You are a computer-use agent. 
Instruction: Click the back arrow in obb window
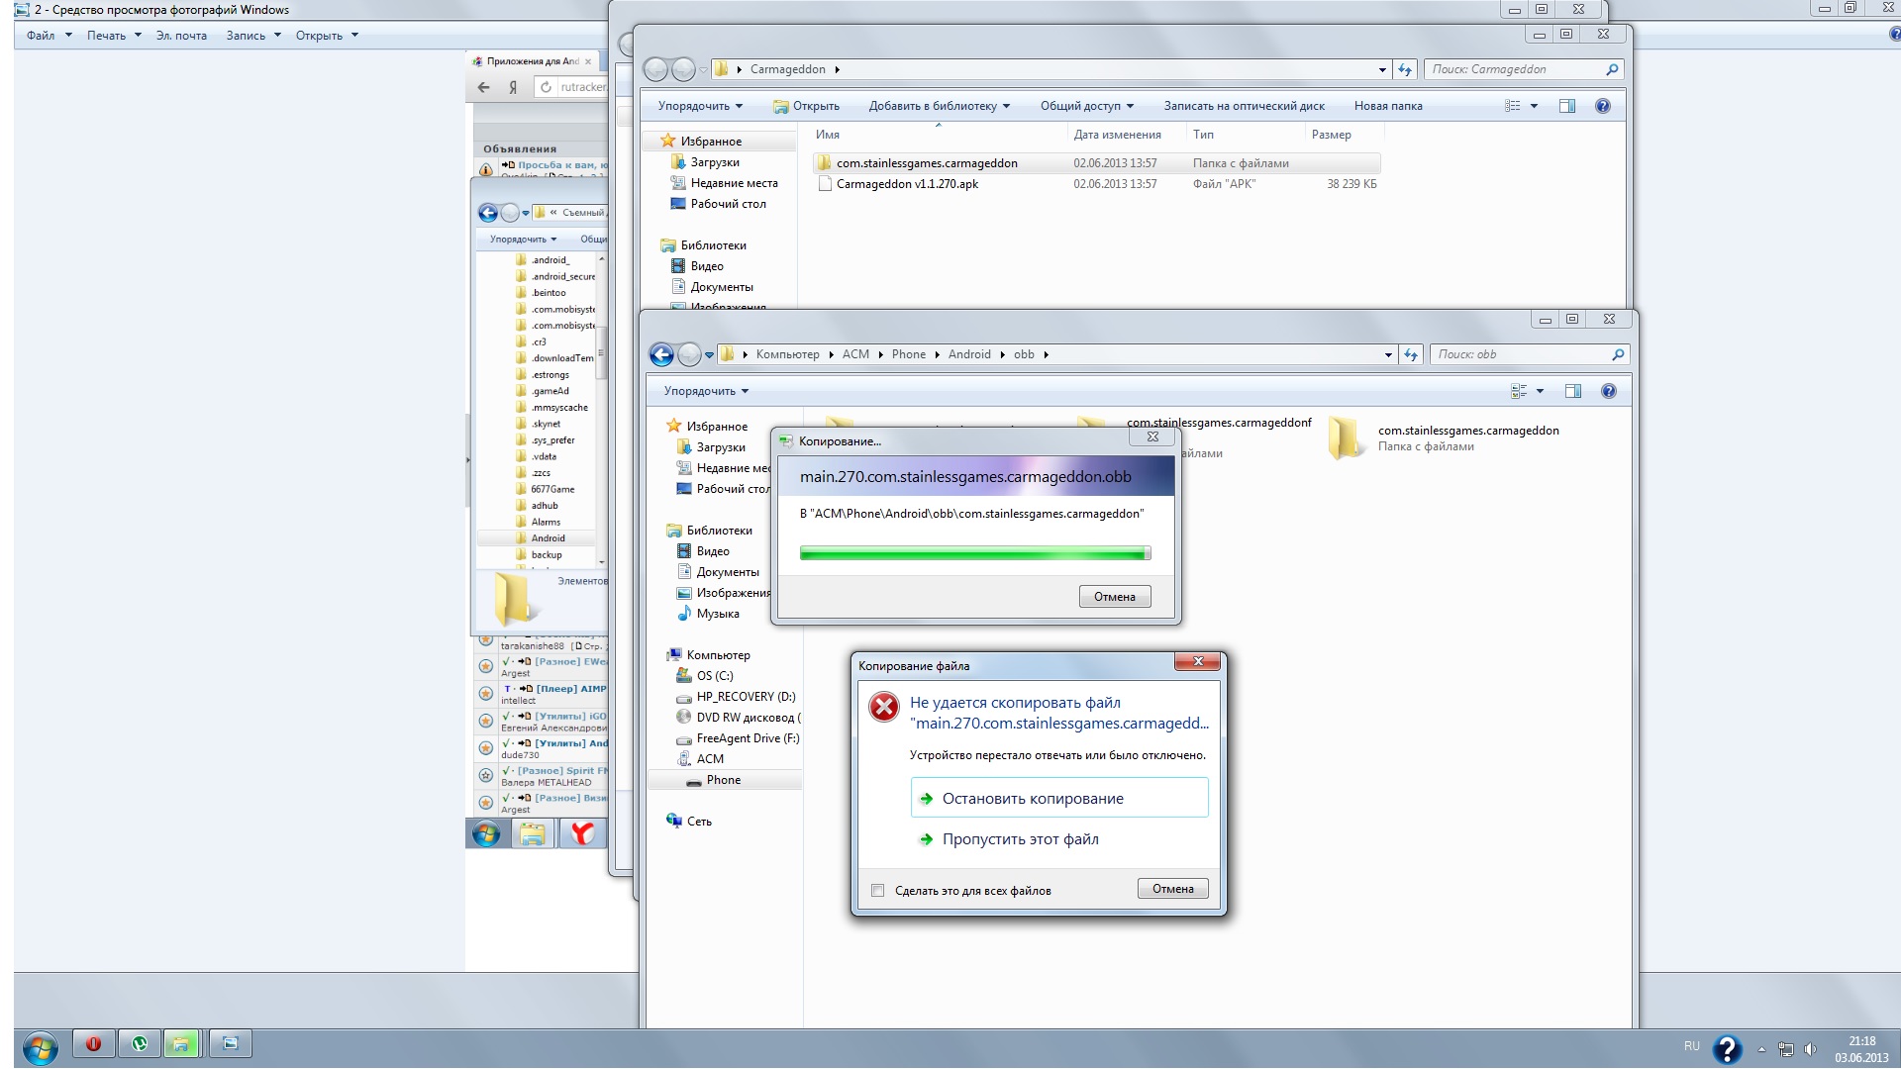coord(661,354)
